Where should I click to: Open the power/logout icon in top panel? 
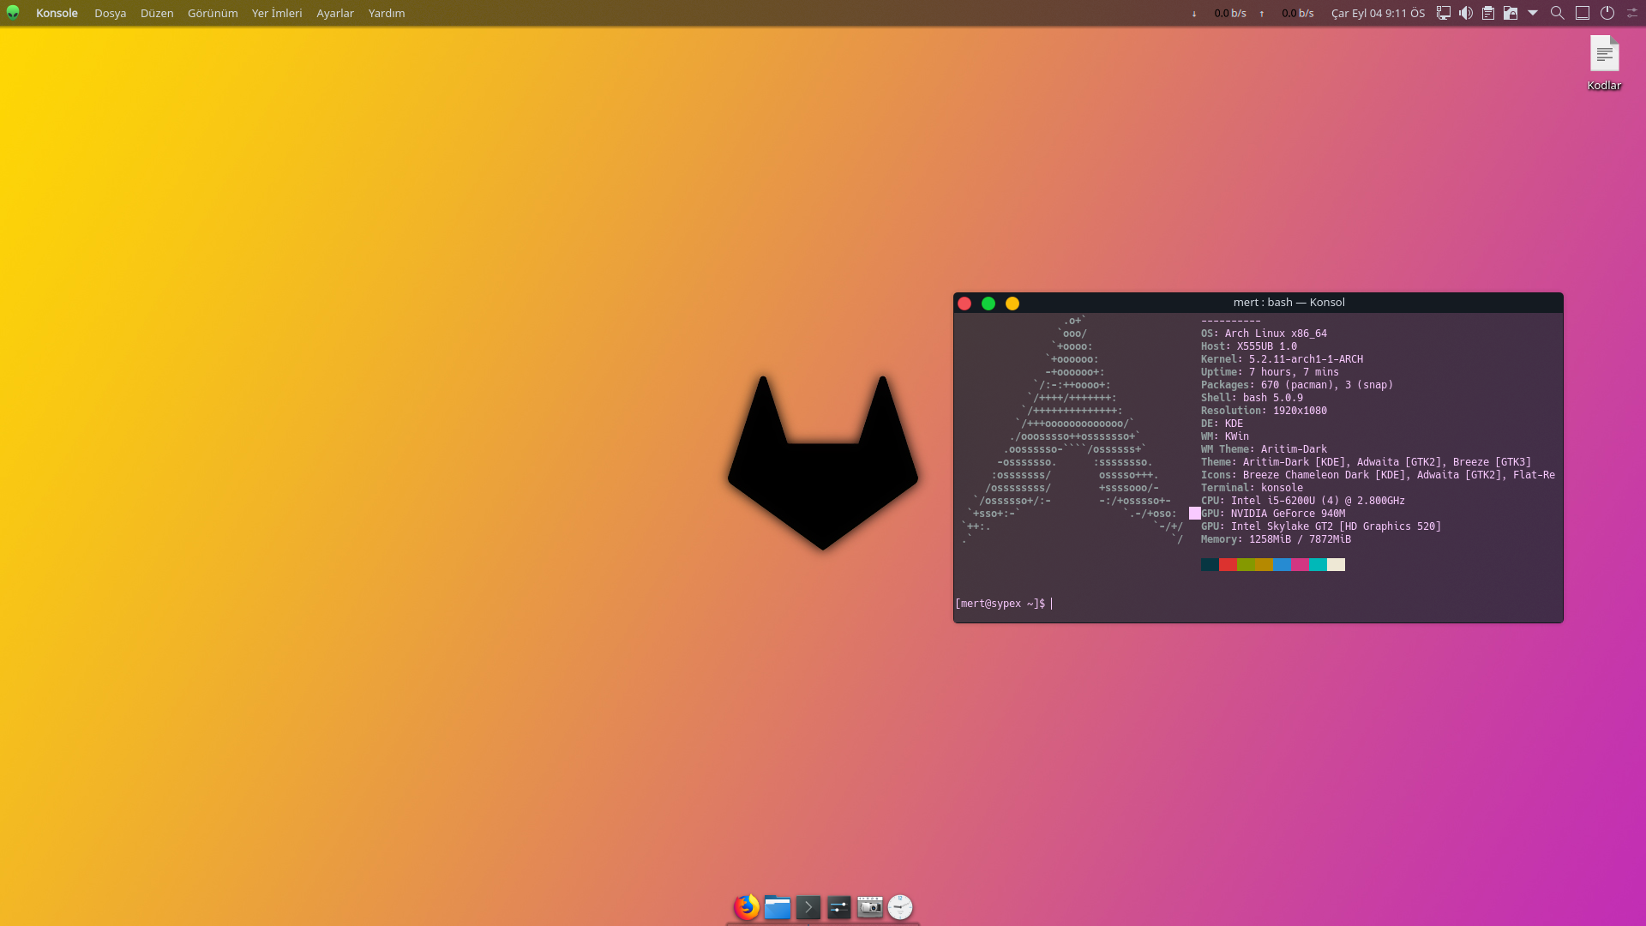(1607, 13)
